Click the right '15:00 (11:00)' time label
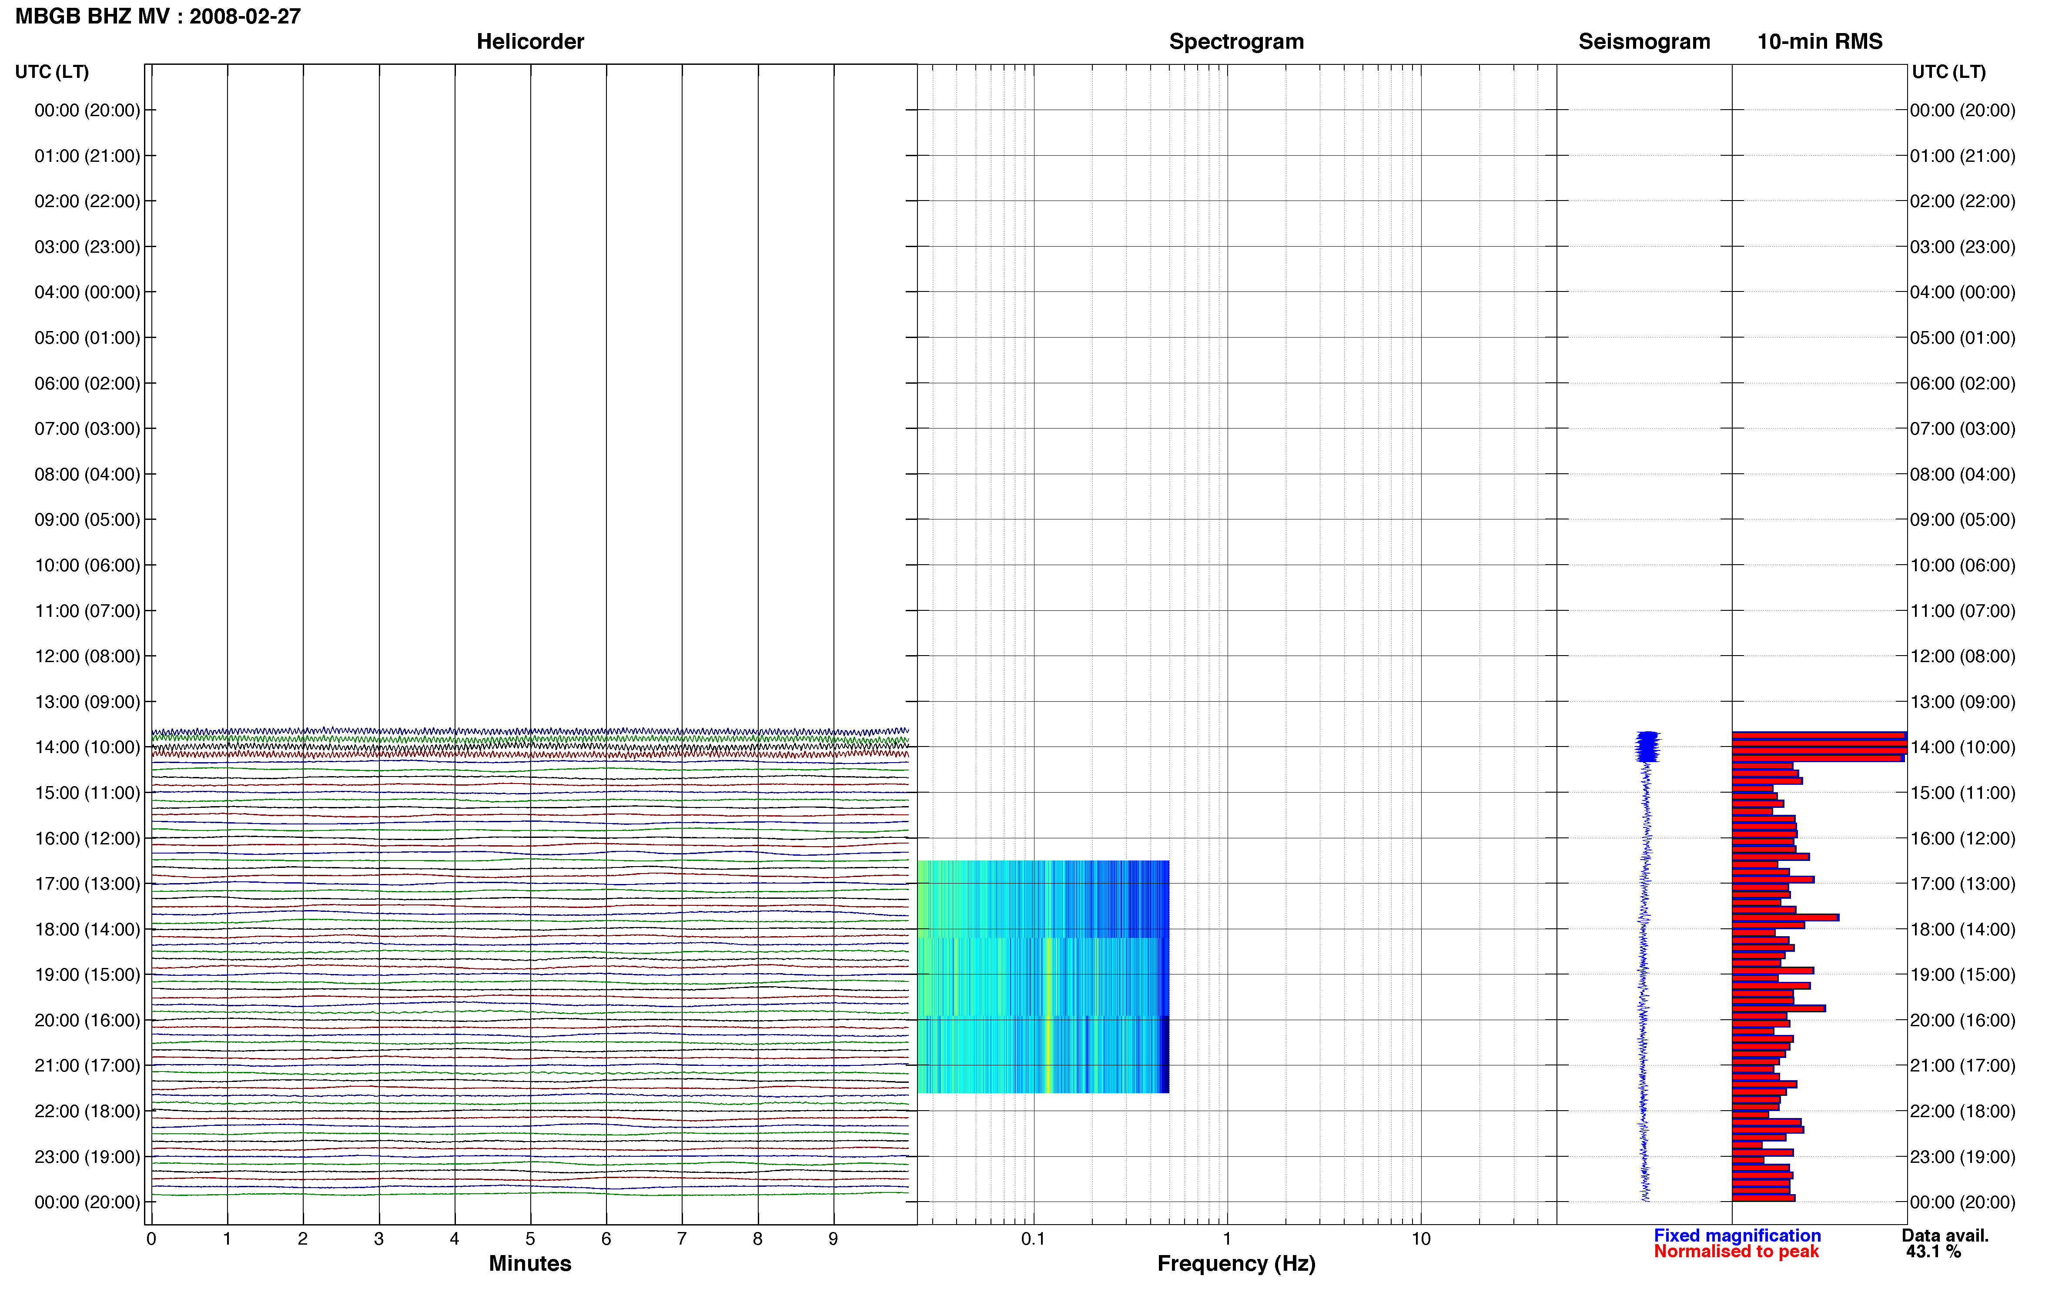 [x=1962, y=793]
